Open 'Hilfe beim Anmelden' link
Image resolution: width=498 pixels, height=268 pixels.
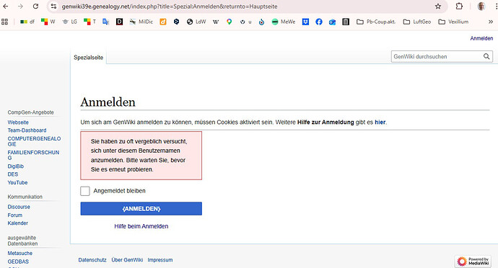141,226
